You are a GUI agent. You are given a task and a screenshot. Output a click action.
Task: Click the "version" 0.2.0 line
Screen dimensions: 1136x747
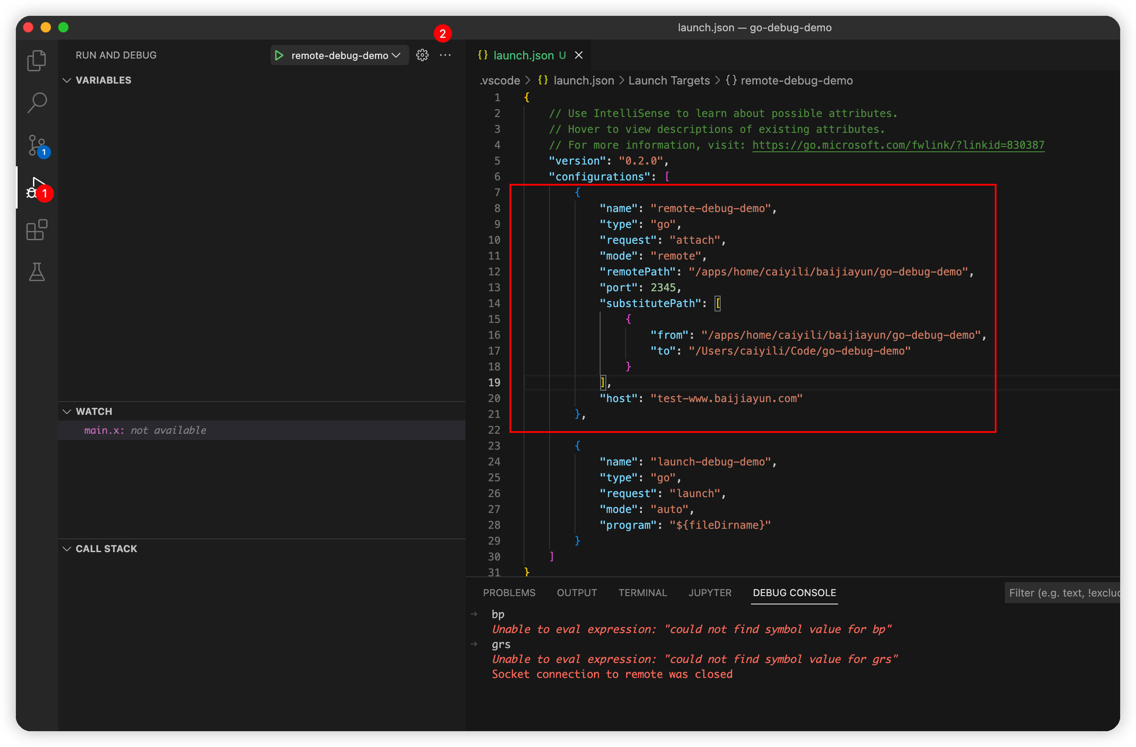(x=608, y=161)
